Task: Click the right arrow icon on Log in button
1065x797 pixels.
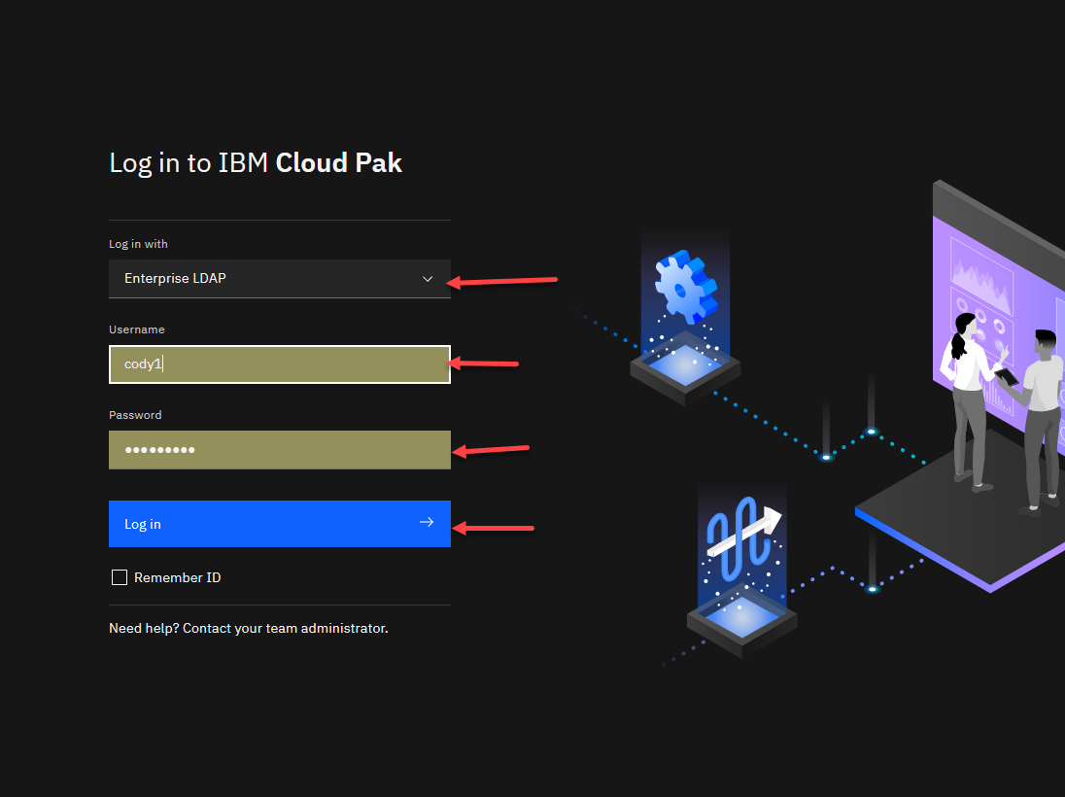Action: (x=426, y=523)
